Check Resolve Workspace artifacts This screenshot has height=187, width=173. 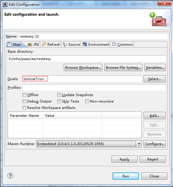(x=25, y=108)
